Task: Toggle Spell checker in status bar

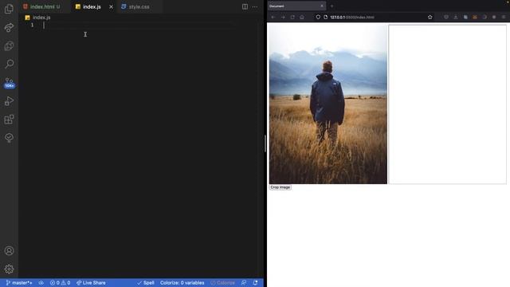Action: point(146,283)
